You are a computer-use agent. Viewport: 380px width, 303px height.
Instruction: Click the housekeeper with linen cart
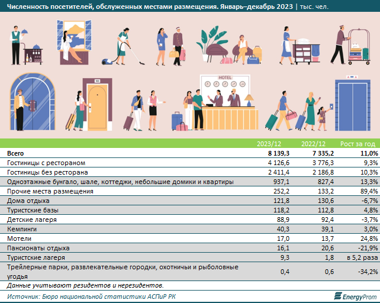300,46
